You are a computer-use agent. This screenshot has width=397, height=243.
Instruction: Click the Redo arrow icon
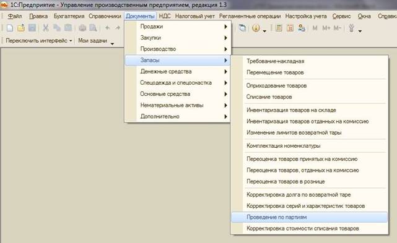[118, 28]
